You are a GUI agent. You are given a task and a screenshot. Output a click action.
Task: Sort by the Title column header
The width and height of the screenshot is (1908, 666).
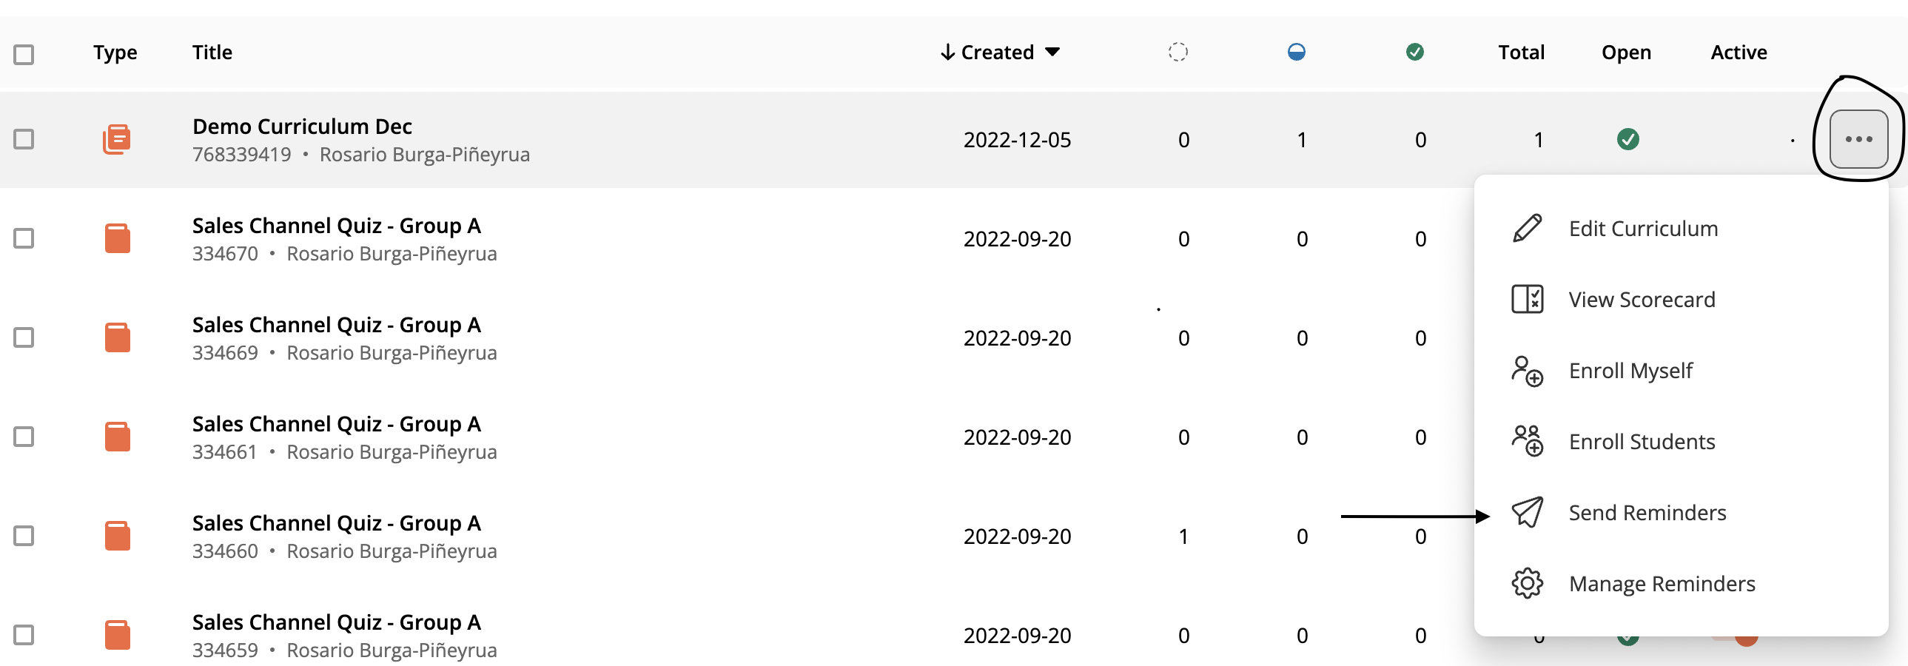click(212, 52)
